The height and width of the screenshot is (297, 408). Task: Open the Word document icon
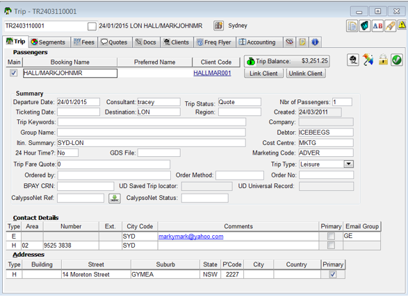pyautogui.click(x=365, y=26)
